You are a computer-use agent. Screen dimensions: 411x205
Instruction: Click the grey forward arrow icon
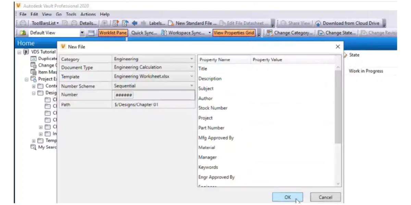click(144, 23)
